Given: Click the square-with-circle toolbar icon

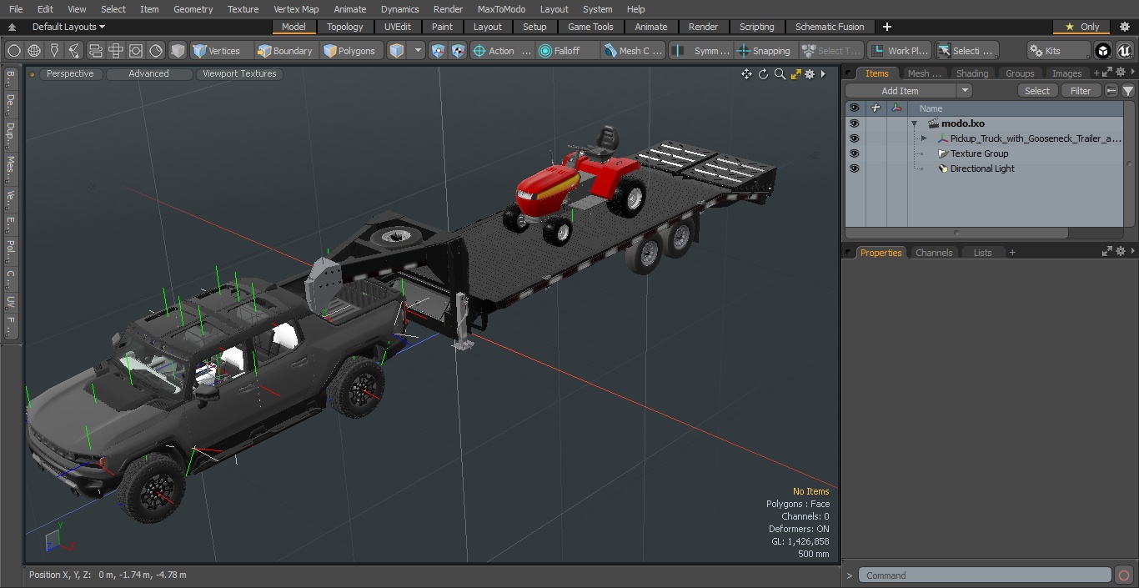Looking at the screenshot, I should (135, 51).
